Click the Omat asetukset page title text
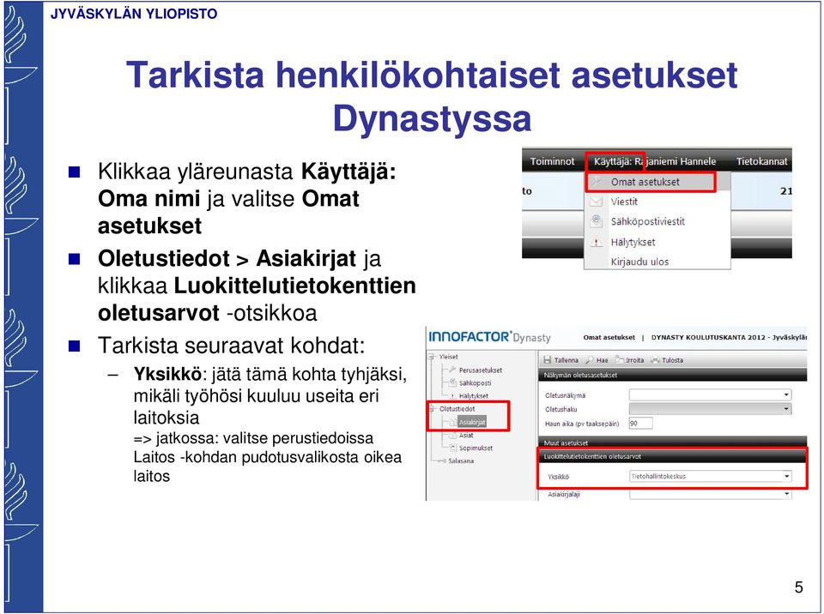The width and height of the screenshot is (824, 614). click(609, 337)
